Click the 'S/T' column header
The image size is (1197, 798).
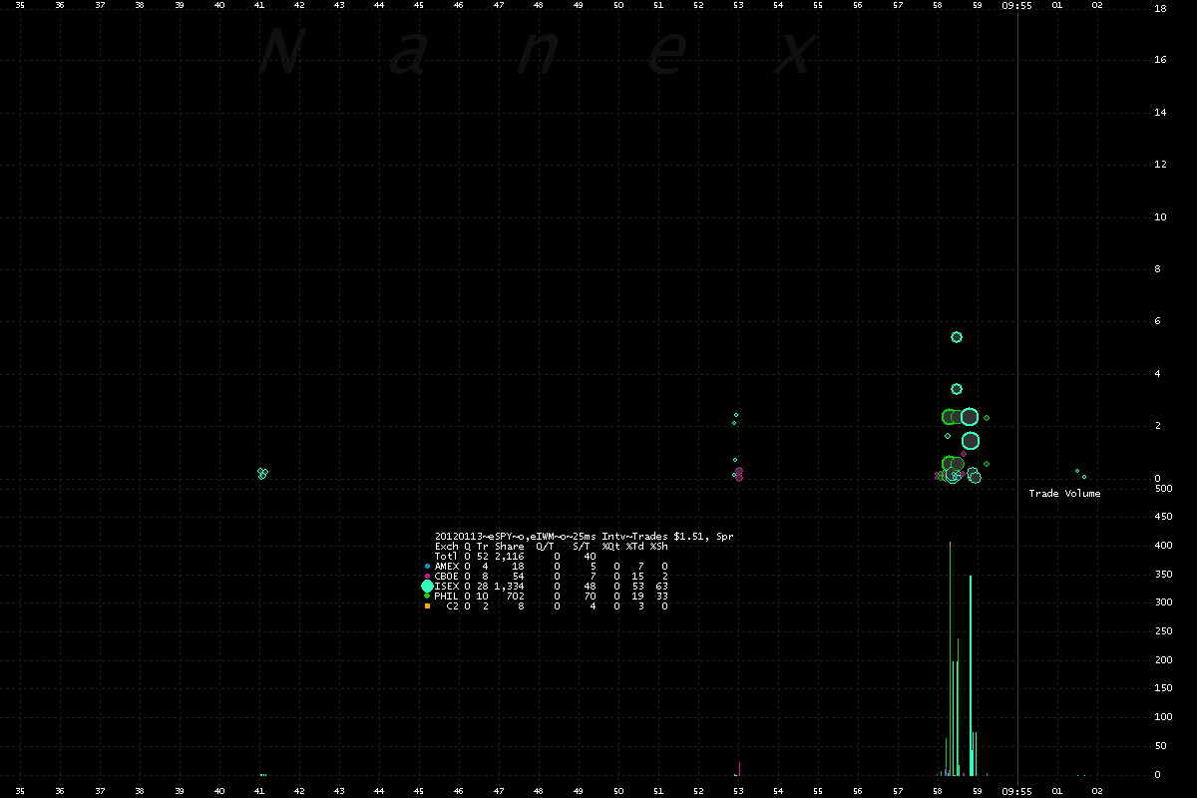point(581,546)
